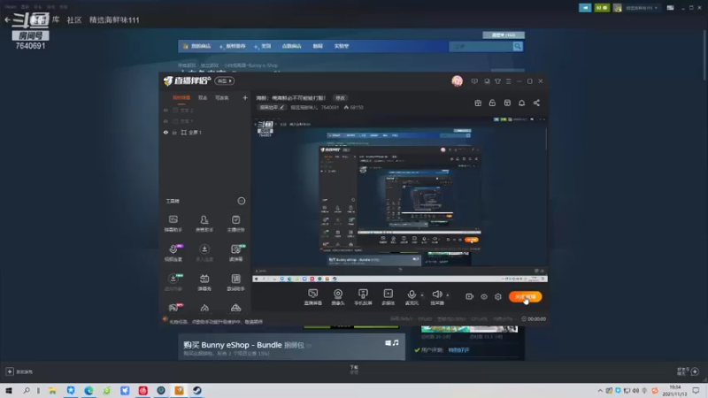Expand the speaker options arrow
The height and width of the screenshot is (398, 708).
[448, 295]
